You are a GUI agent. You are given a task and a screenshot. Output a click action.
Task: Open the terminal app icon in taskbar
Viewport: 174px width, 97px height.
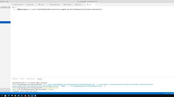(x=22, y=96)
